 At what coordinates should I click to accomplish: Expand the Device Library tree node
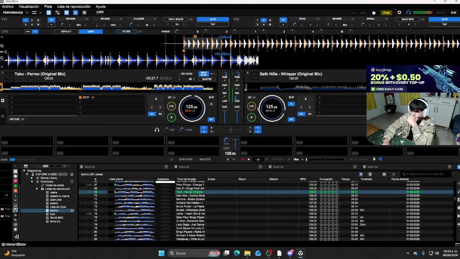coord(32,178)
